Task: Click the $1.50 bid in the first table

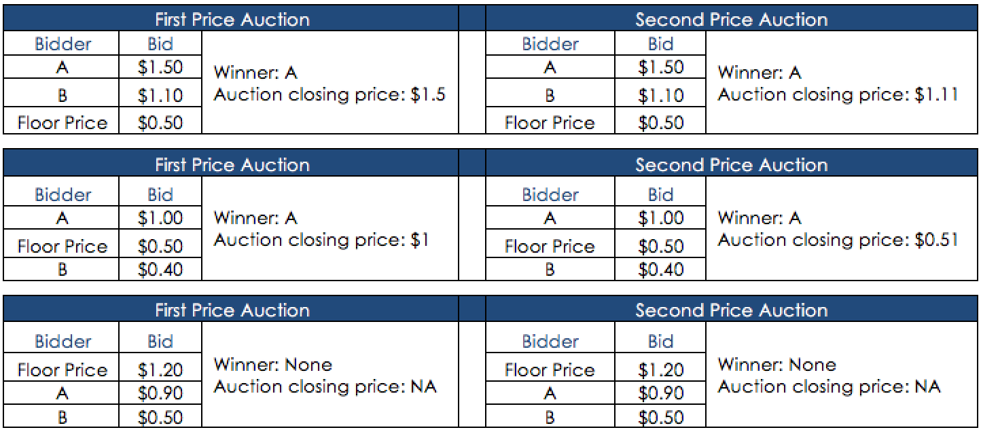Action: (x=160, y=68)
